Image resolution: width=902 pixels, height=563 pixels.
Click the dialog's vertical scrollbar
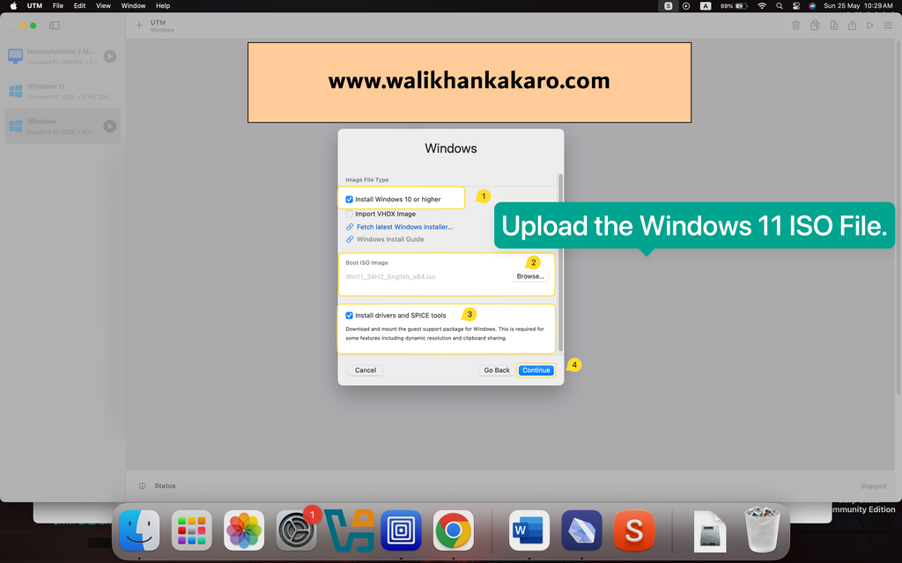(x=560, y=262)
